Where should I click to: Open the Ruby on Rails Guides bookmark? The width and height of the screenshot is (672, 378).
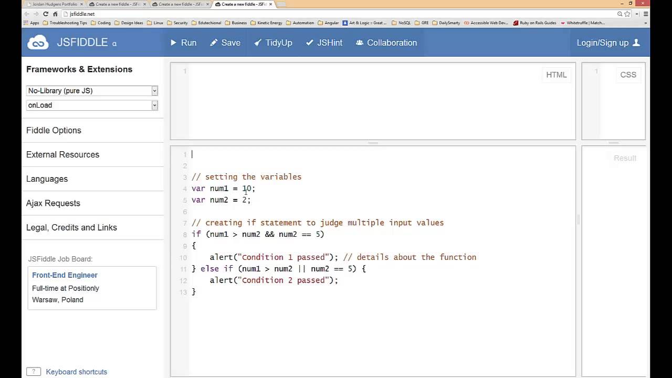pyautogui.click(x=534, y=23)
